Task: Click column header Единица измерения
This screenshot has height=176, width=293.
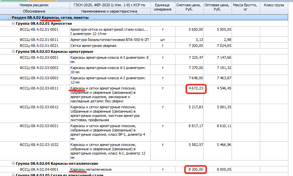Action: (x=163, y=7)
